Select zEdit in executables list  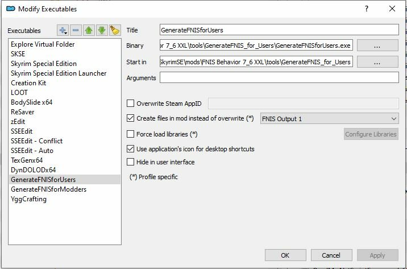pos(65,122)
